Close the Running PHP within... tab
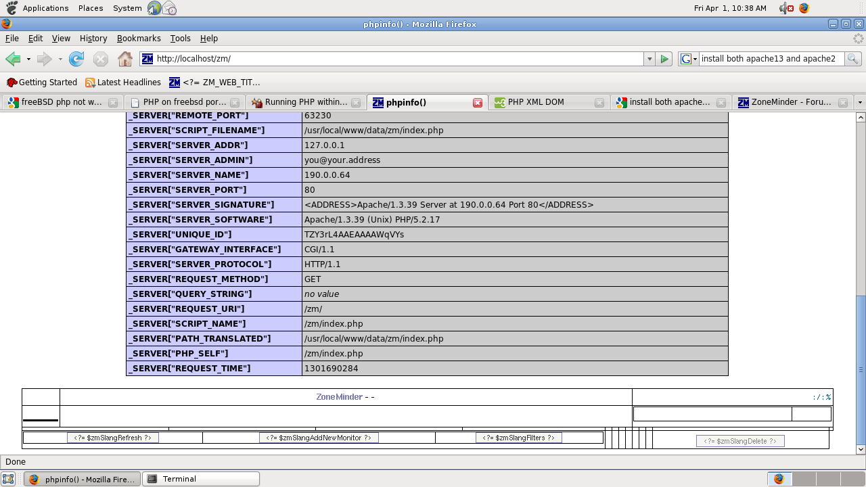Screen dimensions: 866x487 point(356,103)
